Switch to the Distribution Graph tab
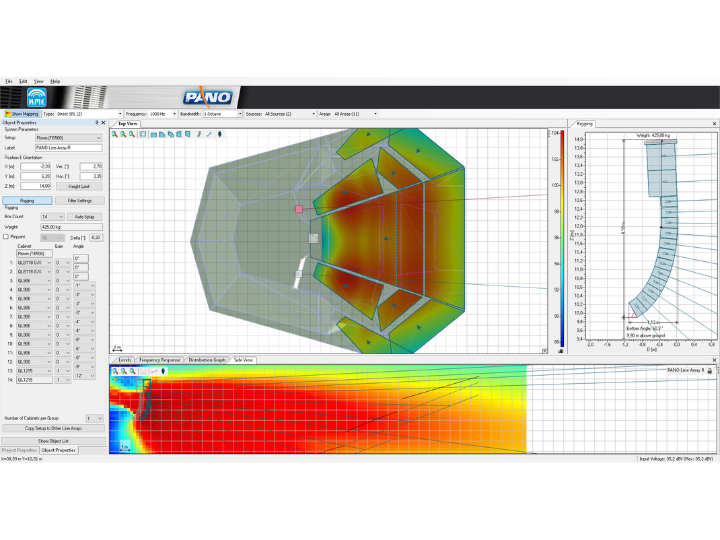720x540 pixels. [207, 360]
